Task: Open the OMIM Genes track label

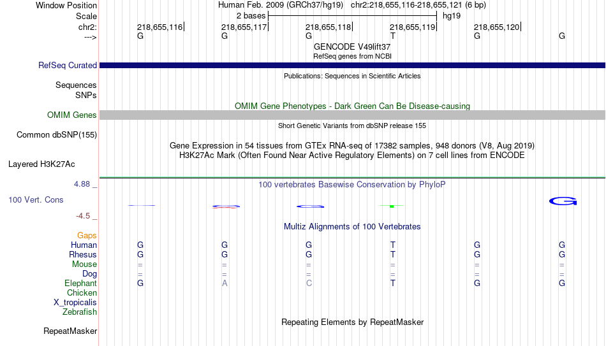Action: 71,115
